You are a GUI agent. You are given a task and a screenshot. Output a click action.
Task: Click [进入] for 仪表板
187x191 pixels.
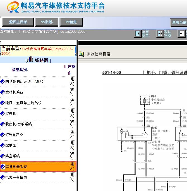coord(72,113)
